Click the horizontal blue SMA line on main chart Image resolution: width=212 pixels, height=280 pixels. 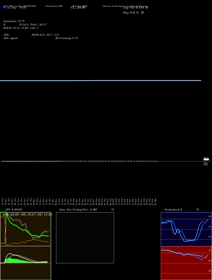pos(100,81)
